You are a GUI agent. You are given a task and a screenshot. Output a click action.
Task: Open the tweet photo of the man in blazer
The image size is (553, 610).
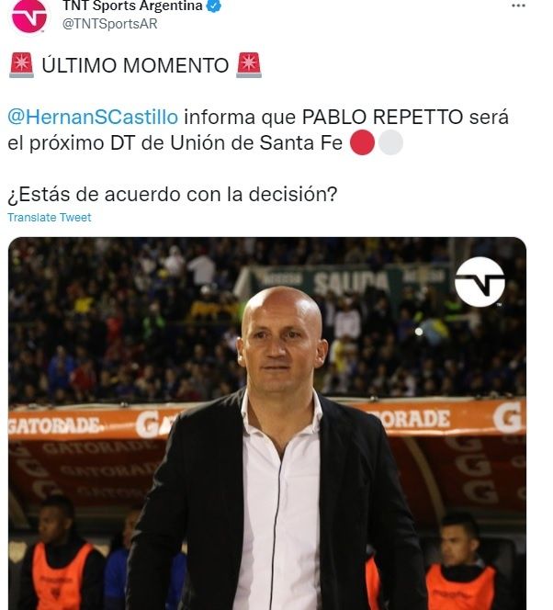click(267, 424)
